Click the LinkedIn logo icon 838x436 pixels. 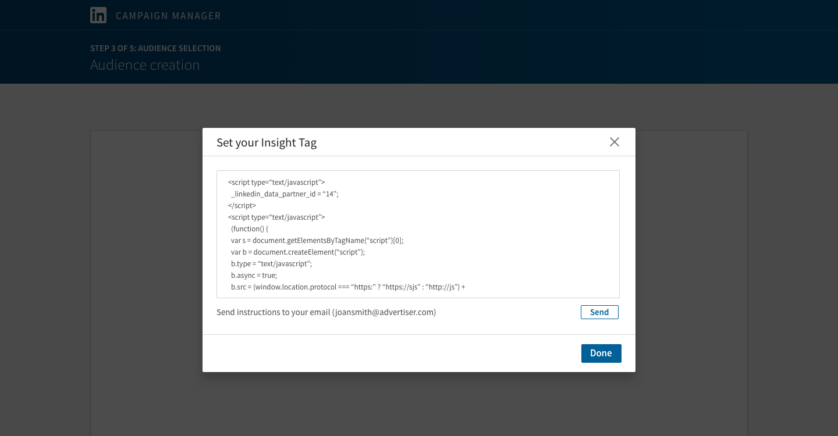coord(98,15)
